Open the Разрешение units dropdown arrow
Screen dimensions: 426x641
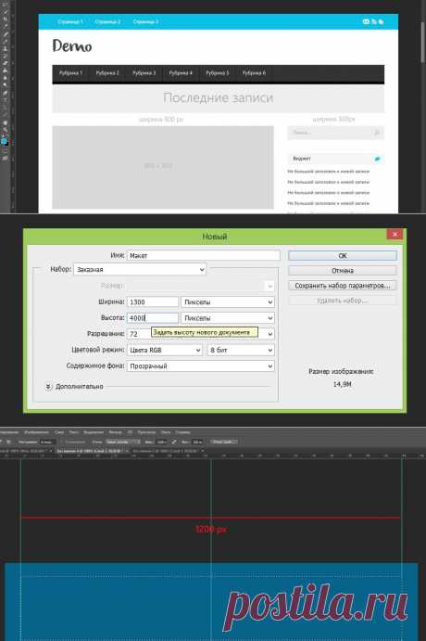tap(269, 334)
